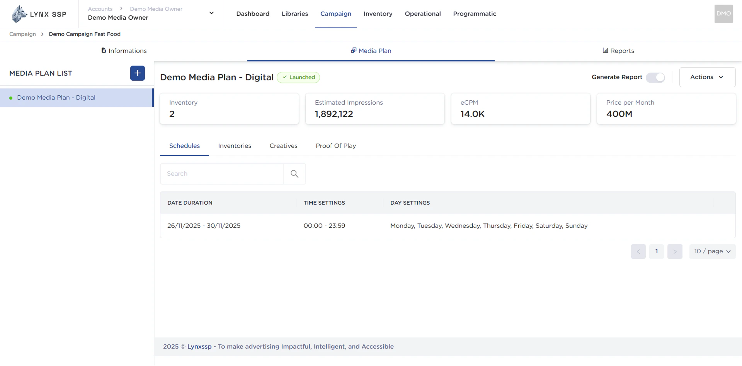Image resolution: width=742 pixels, height=366 pixels.
Task: Click the DMO avatar icon
Action: tap(723, 14)
